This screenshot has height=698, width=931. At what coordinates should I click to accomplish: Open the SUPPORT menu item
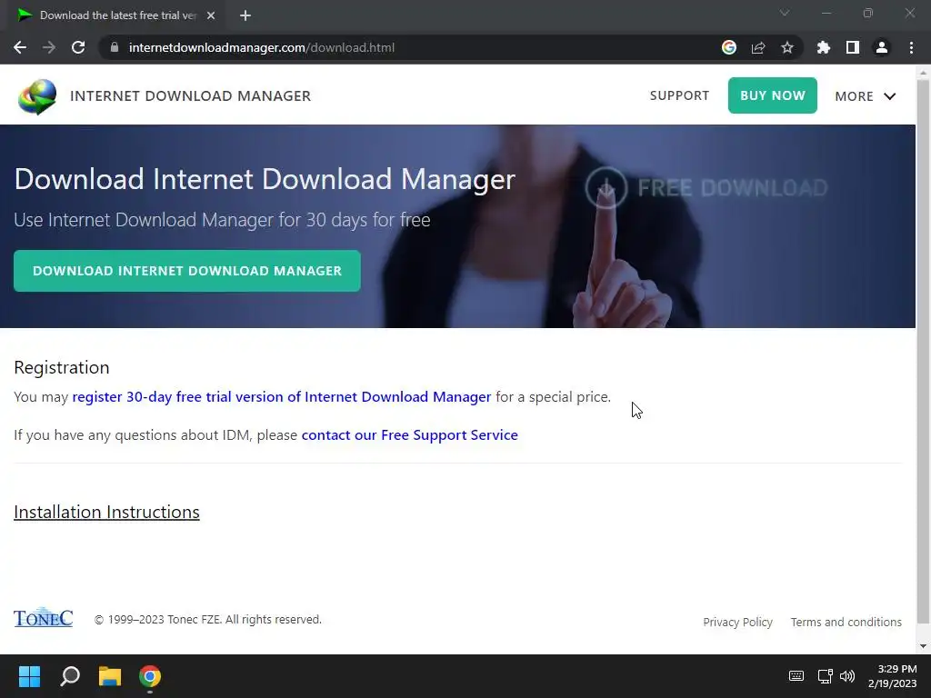(679, 95)
